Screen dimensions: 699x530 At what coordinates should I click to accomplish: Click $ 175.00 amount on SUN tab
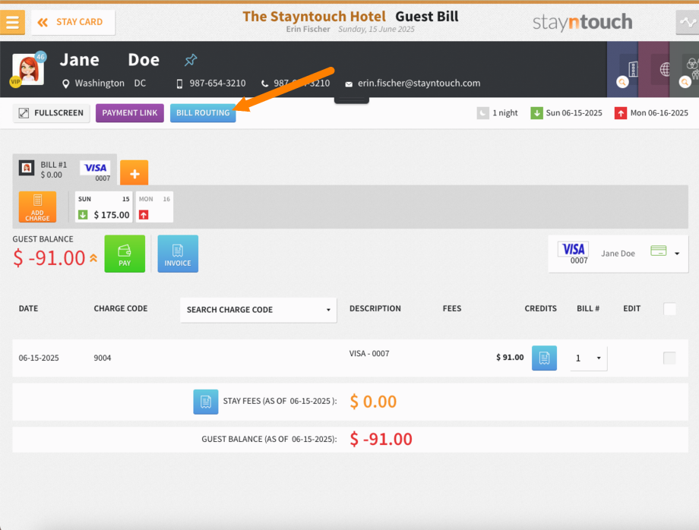pyautogui.click(x=112, y=215)
